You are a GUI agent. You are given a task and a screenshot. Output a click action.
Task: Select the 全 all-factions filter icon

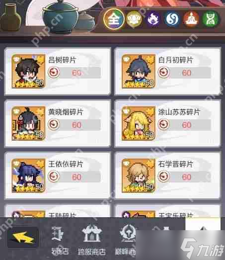click(114, 19)
